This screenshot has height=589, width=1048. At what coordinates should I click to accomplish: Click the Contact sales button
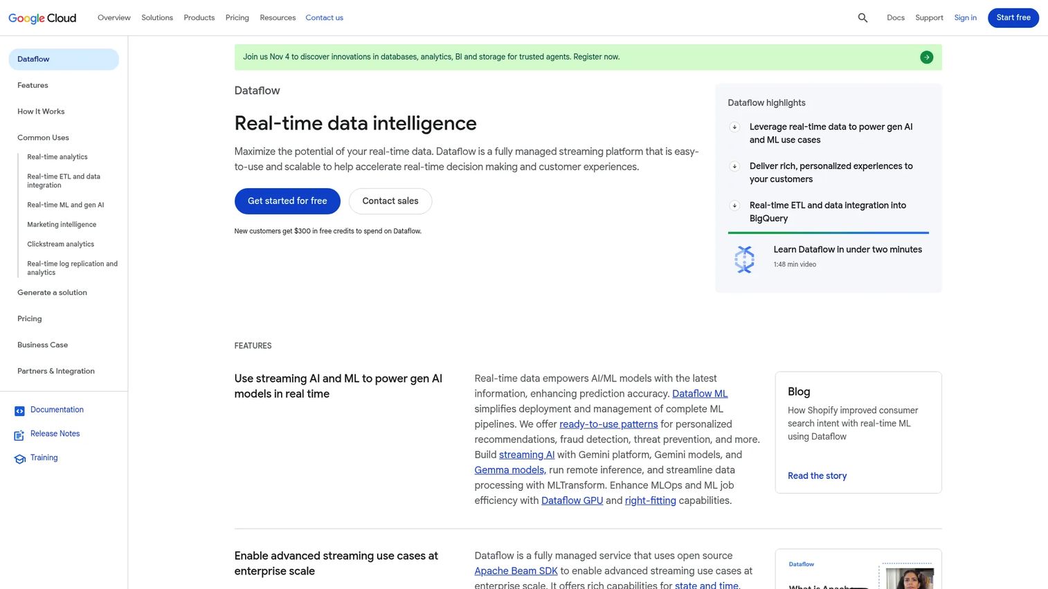click(x=390, y=201)
